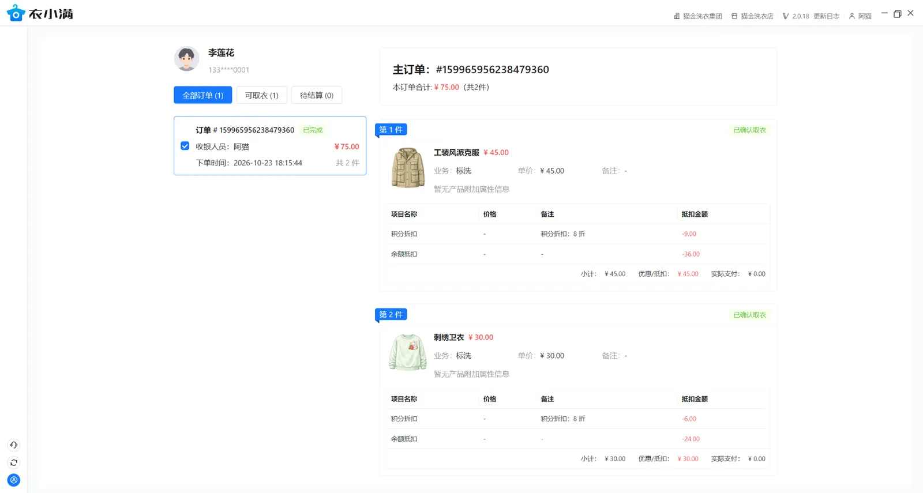The height and width of the screenshot is (493, 923).
Task: Open 更新日志 changelog link
Action: pos(827,16)
